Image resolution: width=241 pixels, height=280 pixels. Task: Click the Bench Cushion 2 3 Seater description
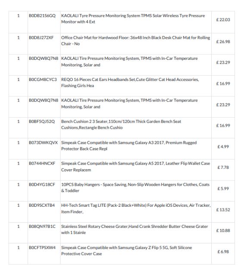pyautogui.click(x=121, y=124)
